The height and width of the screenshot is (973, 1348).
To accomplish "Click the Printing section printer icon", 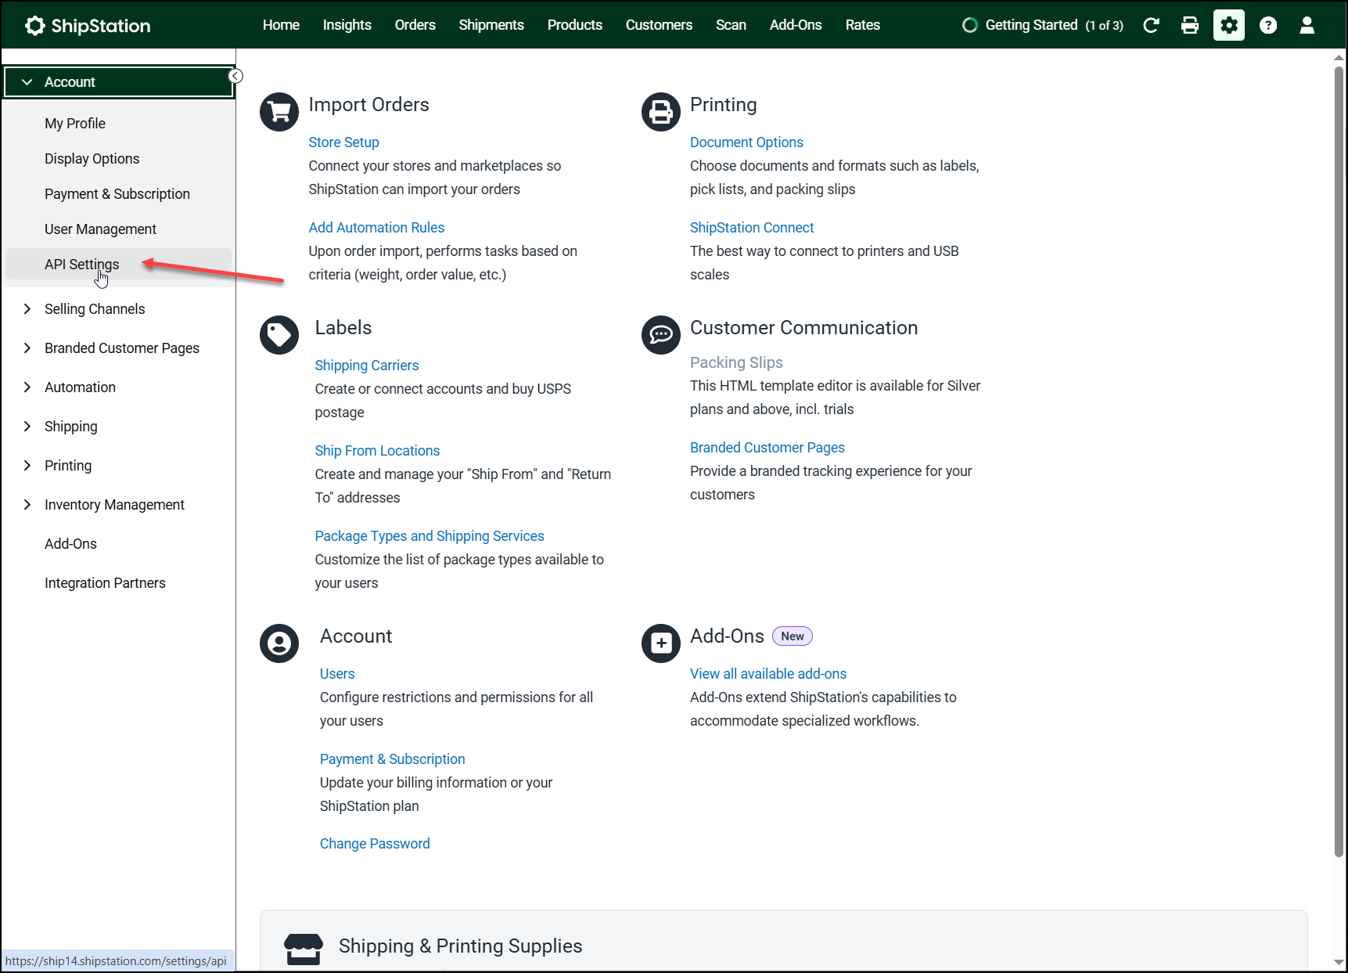I will [661, 112].
